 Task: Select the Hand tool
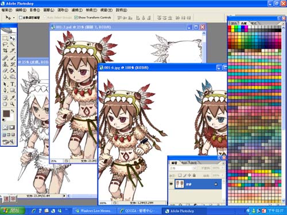5,104
